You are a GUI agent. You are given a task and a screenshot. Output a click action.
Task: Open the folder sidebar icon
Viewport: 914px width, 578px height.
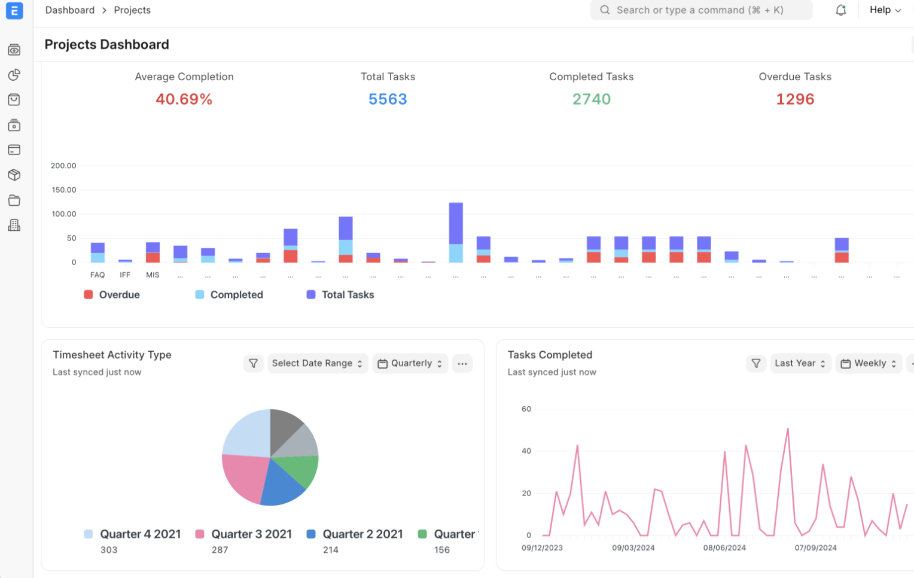click(x=14, y=200)
